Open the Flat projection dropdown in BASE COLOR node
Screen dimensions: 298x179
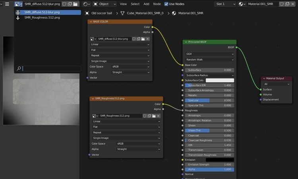[x=120, y=50]
